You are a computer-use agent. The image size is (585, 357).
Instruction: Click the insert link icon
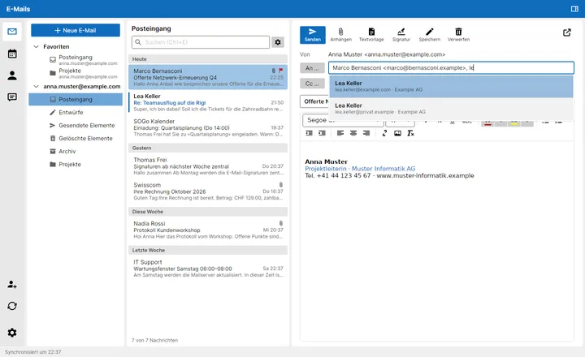[x=384, y=133]
